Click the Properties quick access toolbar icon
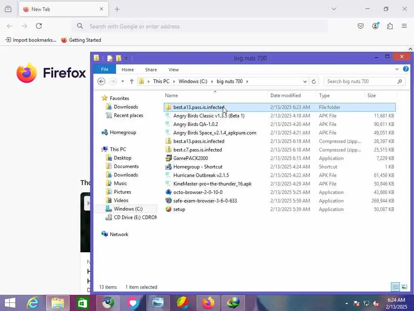Image resolution: width=414 pixels, height=311 pixels. [x=110, y=58]
